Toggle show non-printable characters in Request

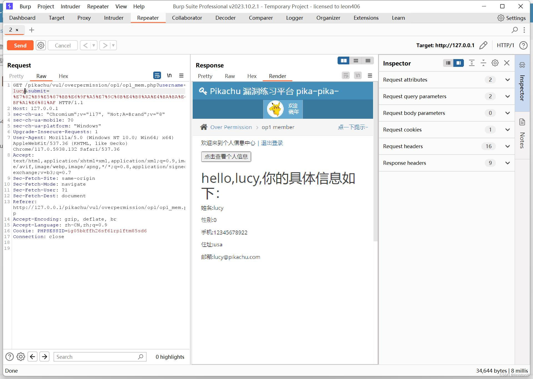(x=169, y=75)
